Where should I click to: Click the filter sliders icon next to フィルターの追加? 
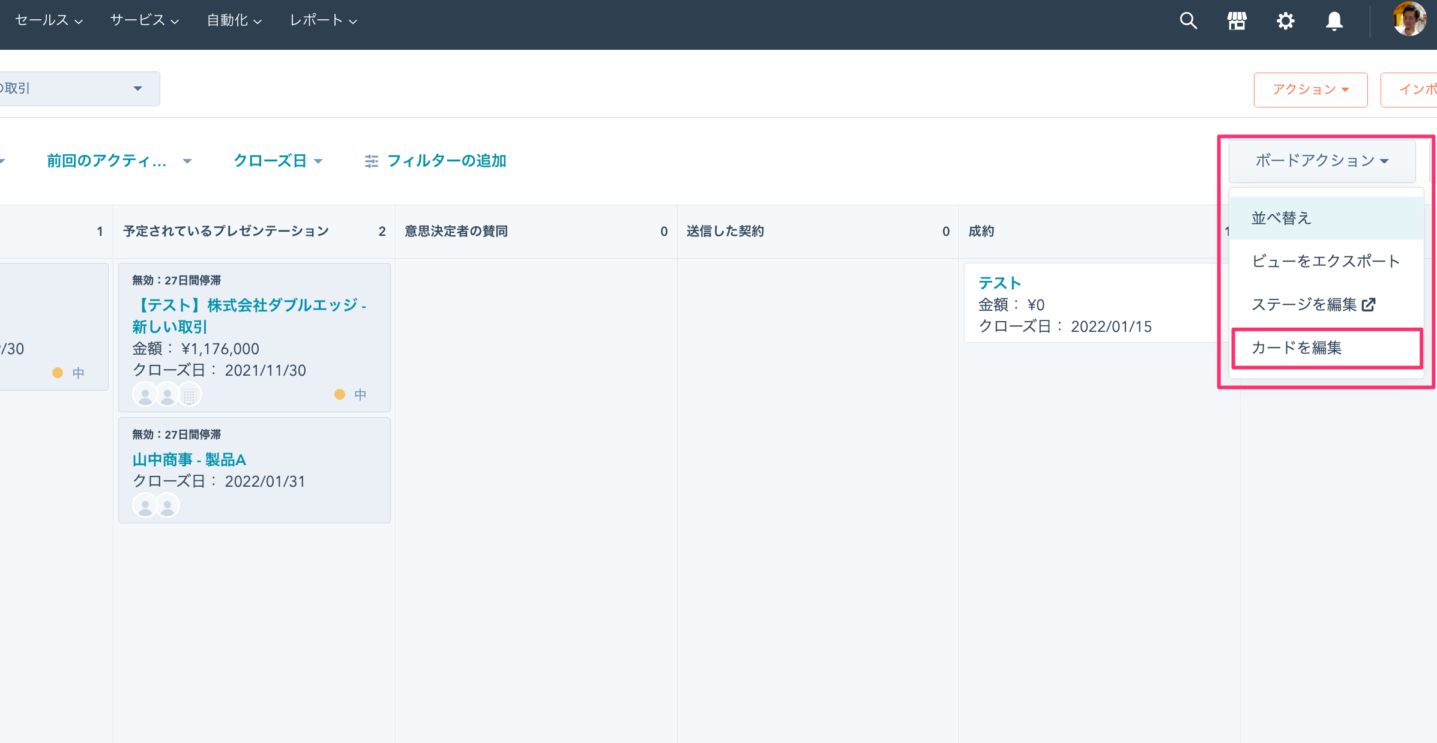(x=372, y=161)
